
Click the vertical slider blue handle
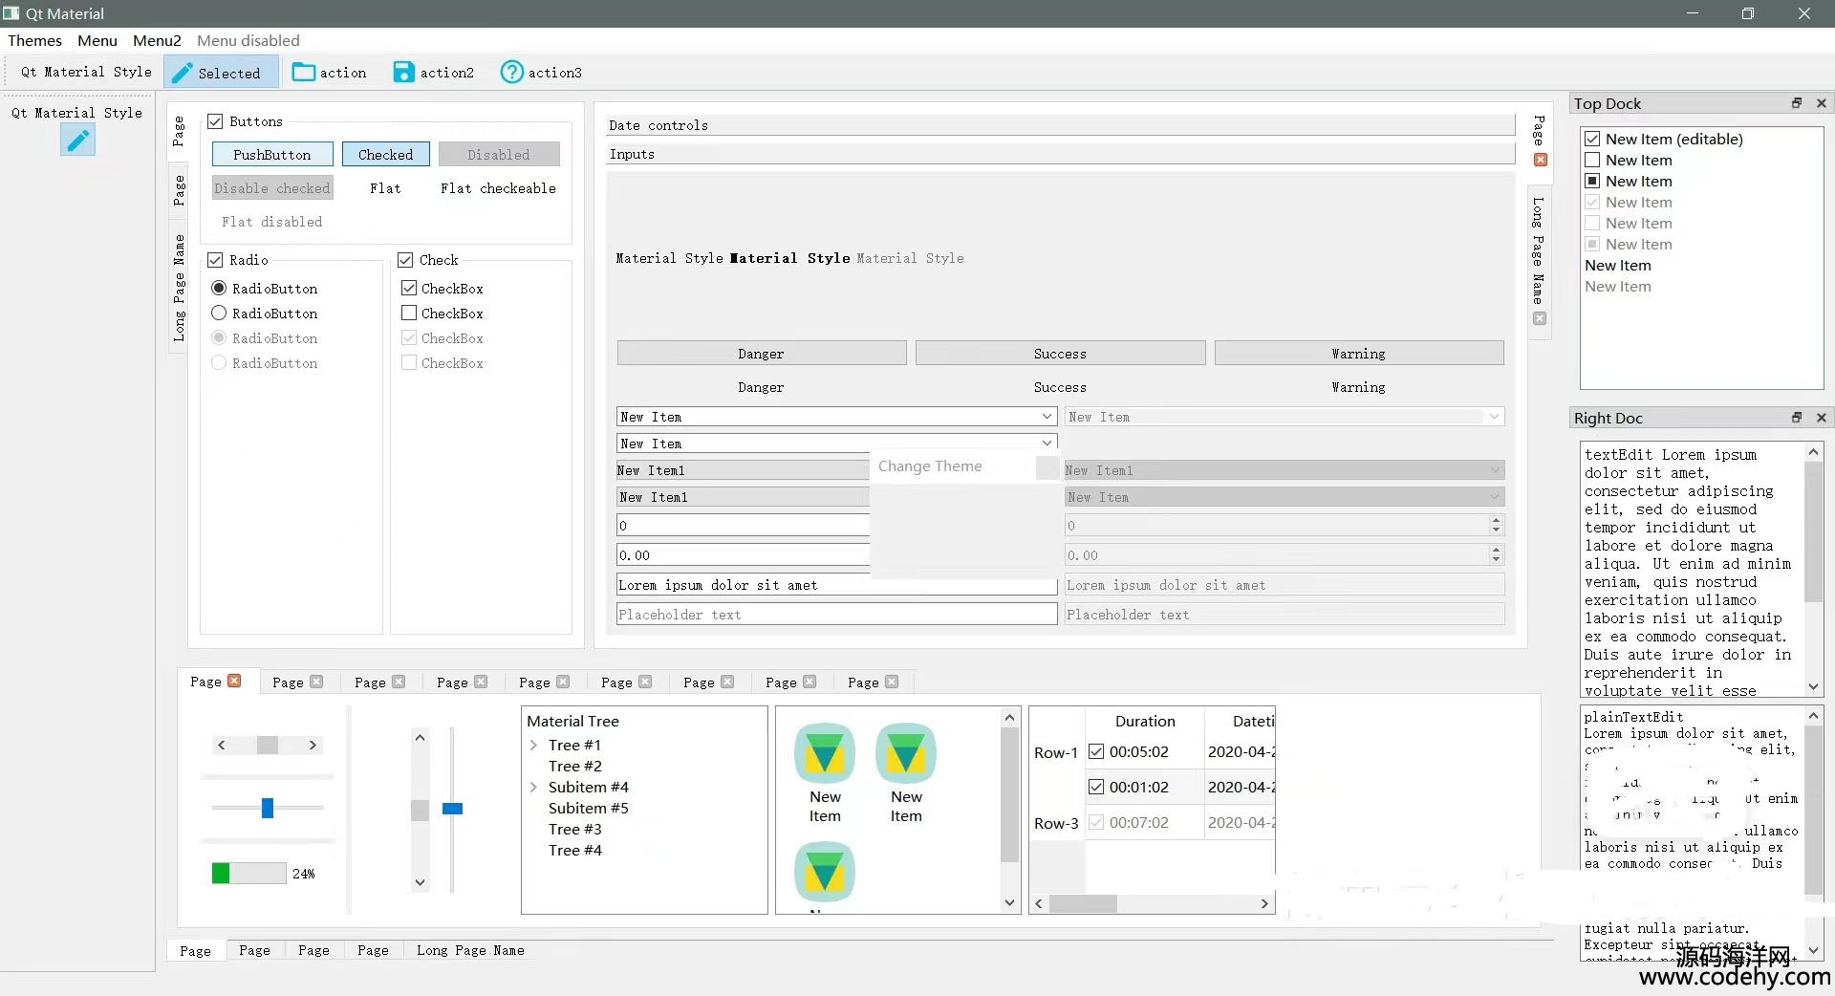(452, 809)
